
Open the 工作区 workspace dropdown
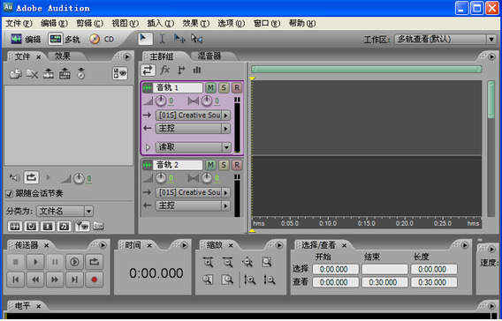tap(445, 40)
